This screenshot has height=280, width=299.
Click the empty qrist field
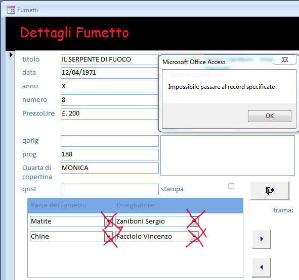click(x=110, y=189)
